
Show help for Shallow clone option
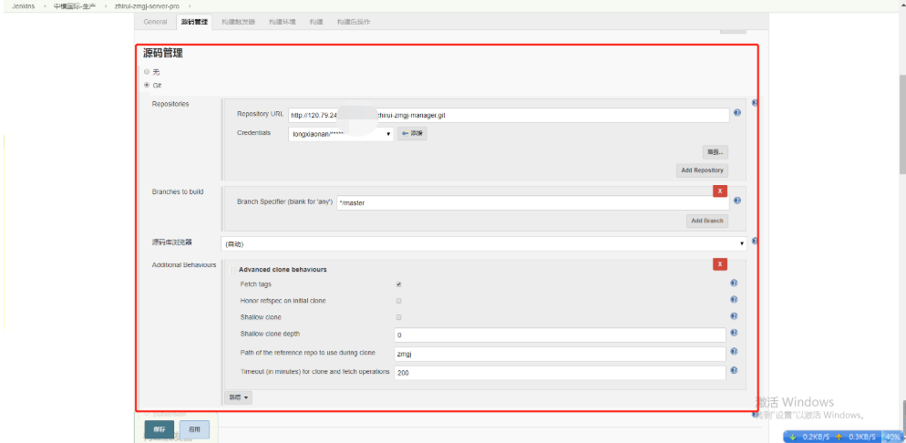(734, 316)
